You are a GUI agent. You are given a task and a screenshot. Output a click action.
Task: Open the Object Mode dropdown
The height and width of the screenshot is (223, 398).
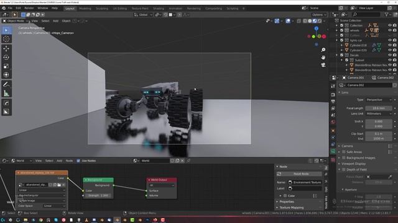click(15, 21)
